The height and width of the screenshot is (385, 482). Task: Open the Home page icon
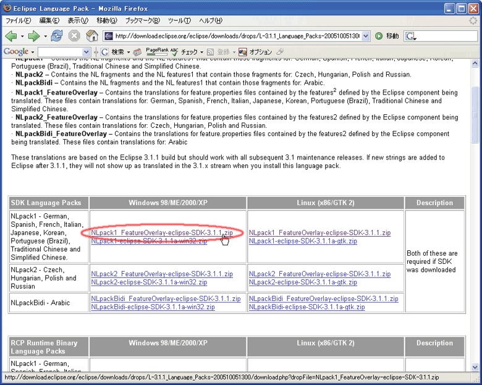pos(92,36)
